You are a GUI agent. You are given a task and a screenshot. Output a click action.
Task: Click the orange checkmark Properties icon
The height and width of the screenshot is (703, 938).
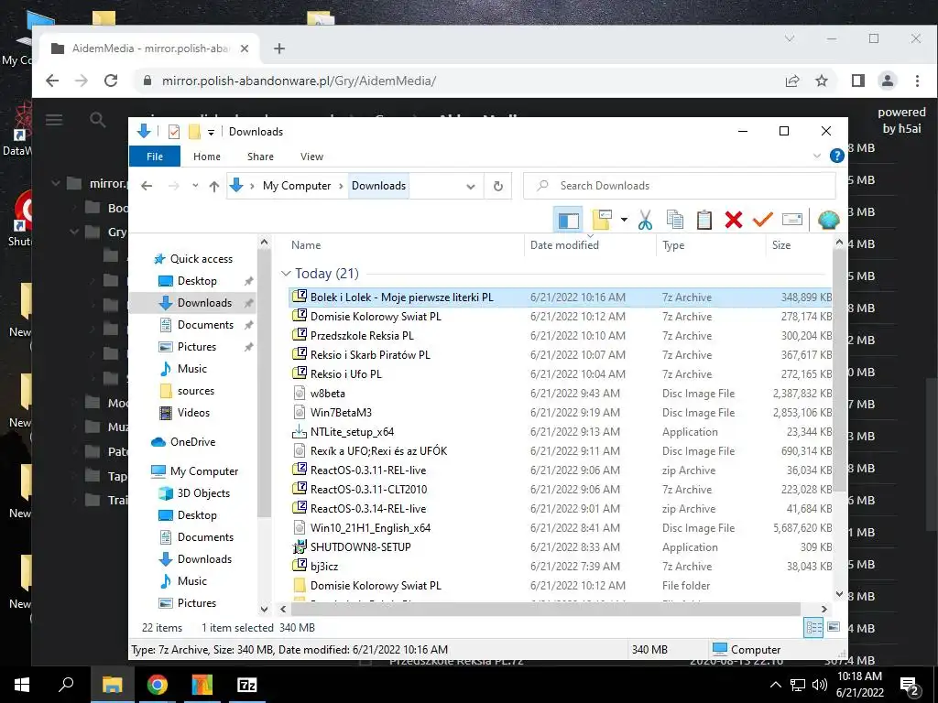[763, 220]
